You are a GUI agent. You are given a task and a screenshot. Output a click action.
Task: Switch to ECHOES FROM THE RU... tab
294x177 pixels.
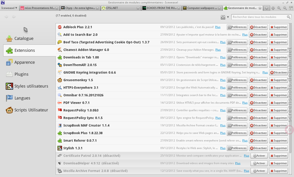point(161,8)
